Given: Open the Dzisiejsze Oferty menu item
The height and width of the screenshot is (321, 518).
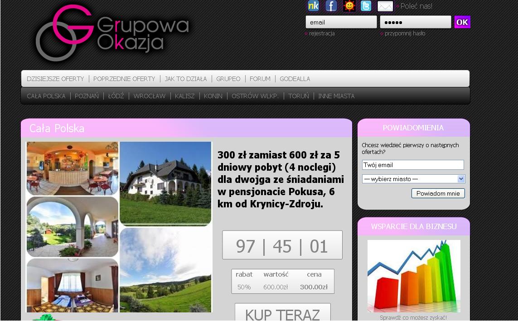Looking at the screenshot, I should (x=55, y=79).
